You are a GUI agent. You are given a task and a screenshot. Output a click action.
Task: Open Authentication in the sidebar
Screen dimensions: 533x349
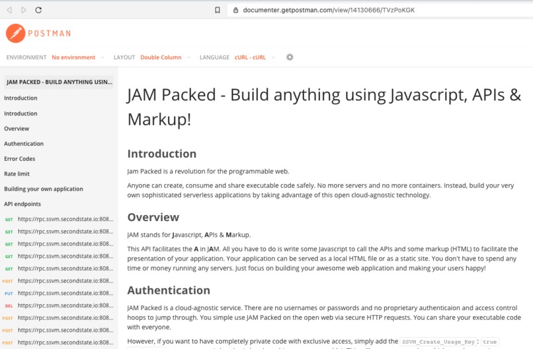24,143
